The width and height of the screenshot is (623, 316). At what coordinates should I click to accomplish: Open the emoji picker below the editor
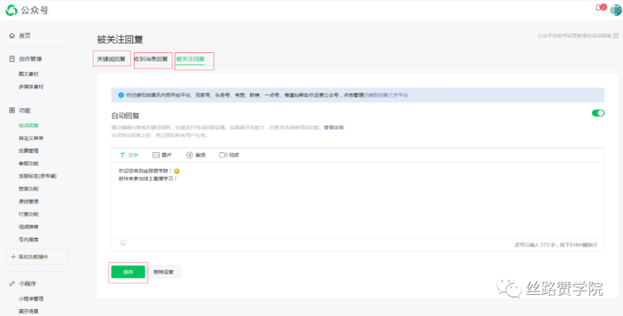pyautogui.click(x=123, y=243)
